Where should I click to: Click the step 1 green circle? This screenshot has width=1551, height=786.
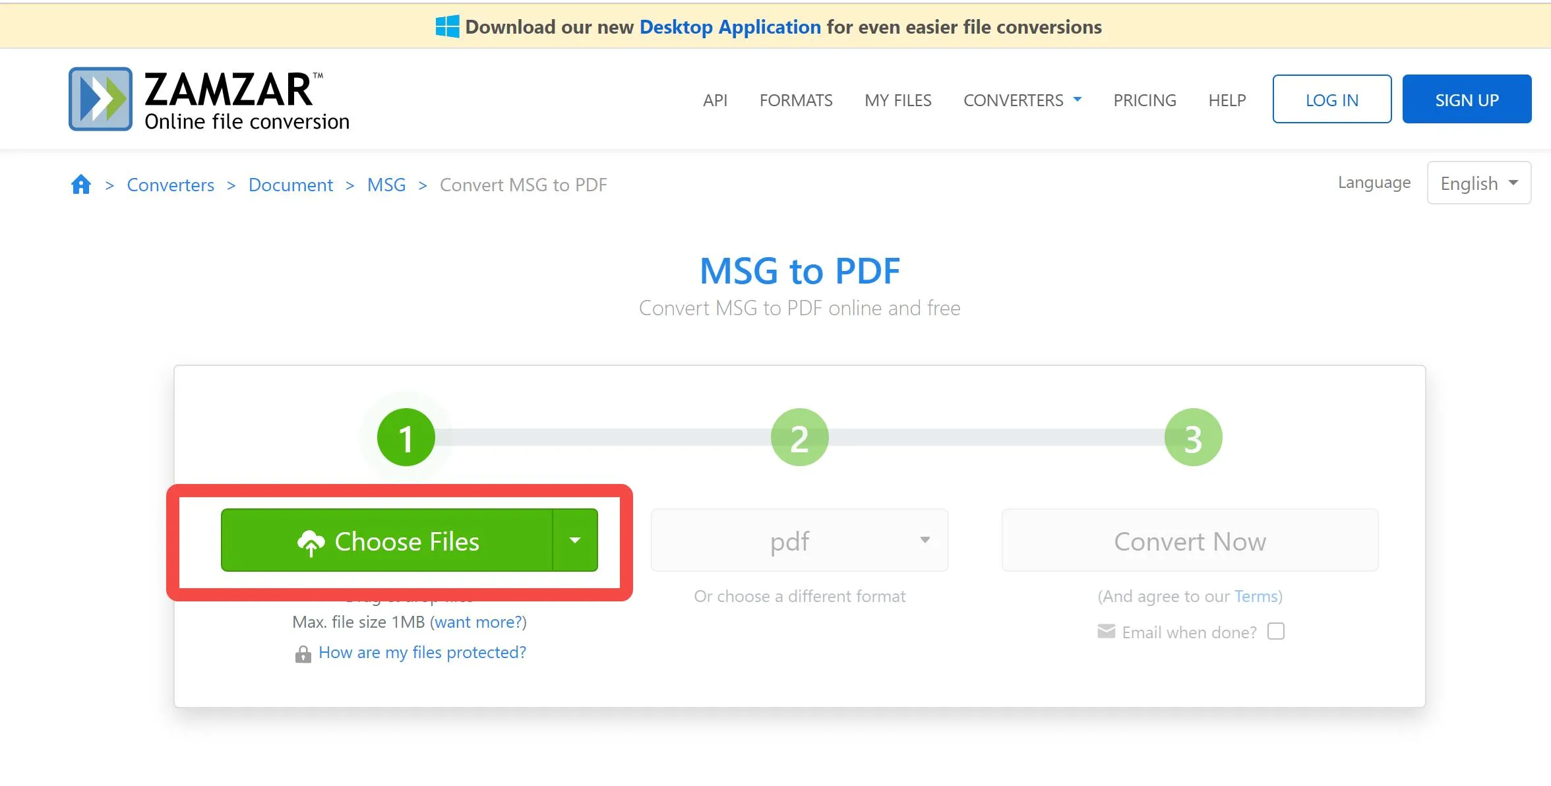point(406,437)
